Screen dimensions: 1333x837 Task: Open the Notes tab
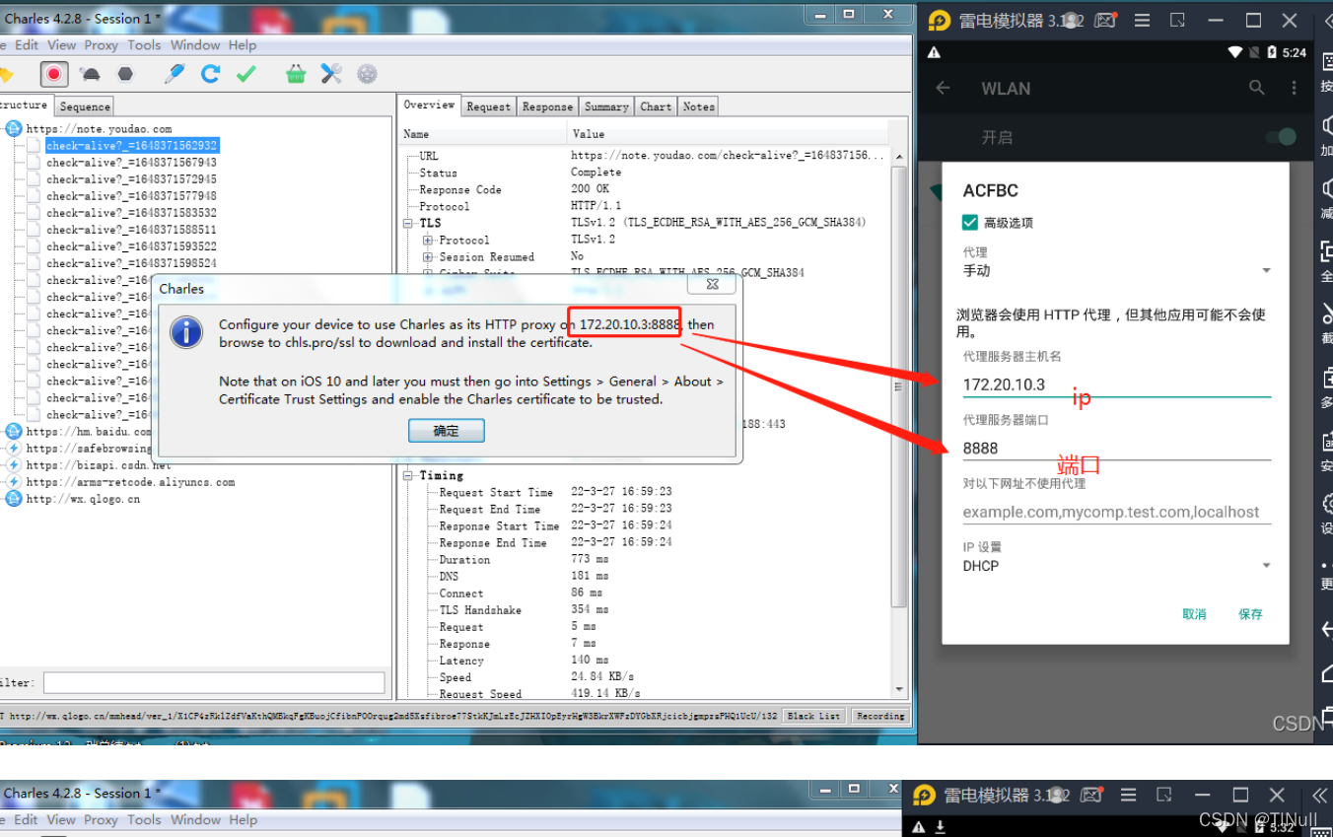pos(698,106)
